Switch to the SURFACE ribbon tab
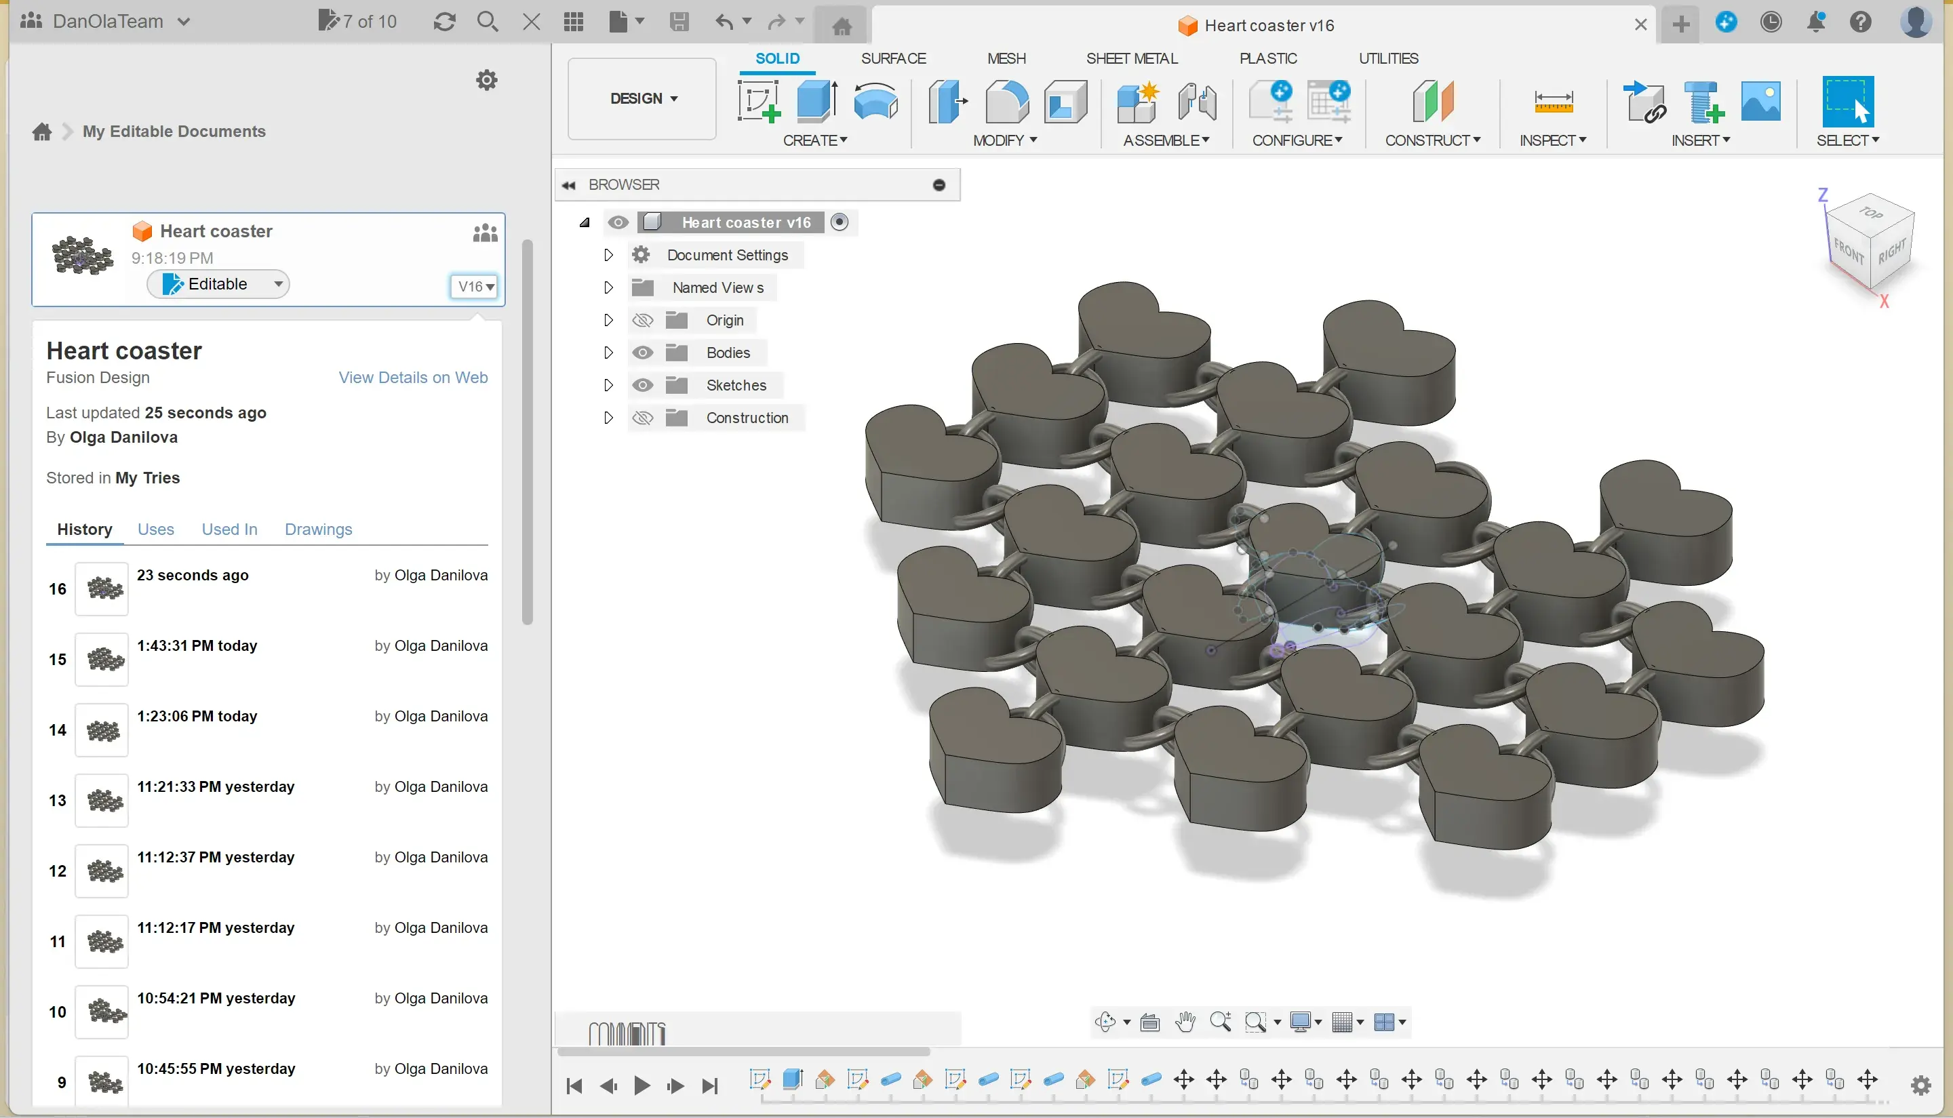This screenshot has height=1118, width=1953. [x=892, y=58]
